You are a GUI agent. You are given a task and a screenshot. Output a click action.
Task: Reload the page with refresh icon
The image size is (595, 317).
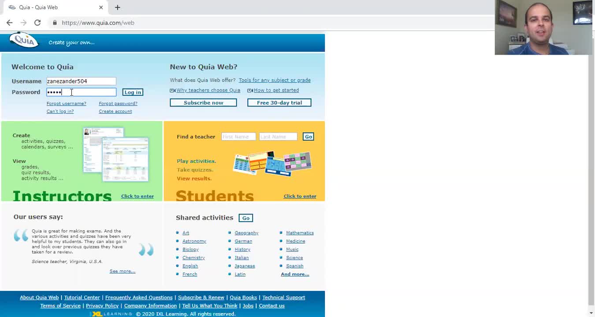(37, 22)
